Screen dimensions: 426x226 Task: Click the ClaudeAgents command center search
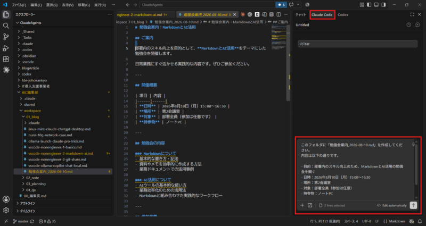[x=208, y=5]
